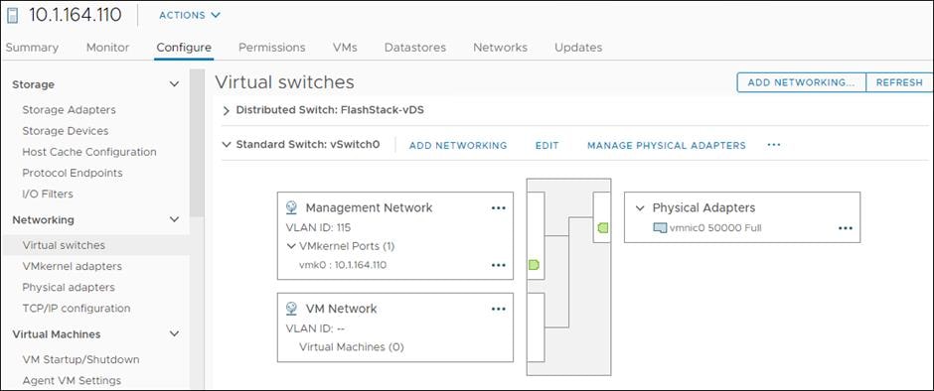Open the Updates tab

coord(578,48)
